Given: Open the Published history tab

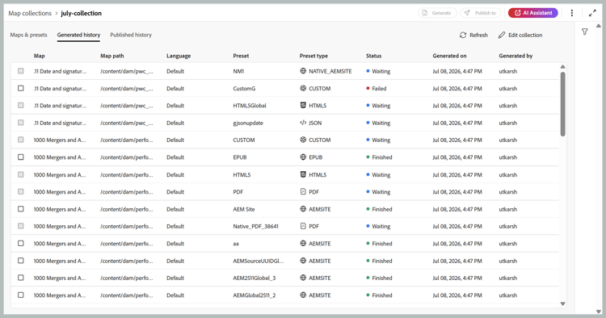Looking at the screenshot, I should click(x=131, y=35).
